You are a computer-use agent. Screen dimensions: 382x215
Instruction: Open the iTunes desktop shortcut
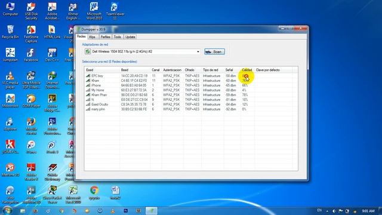tap(31, 147)
